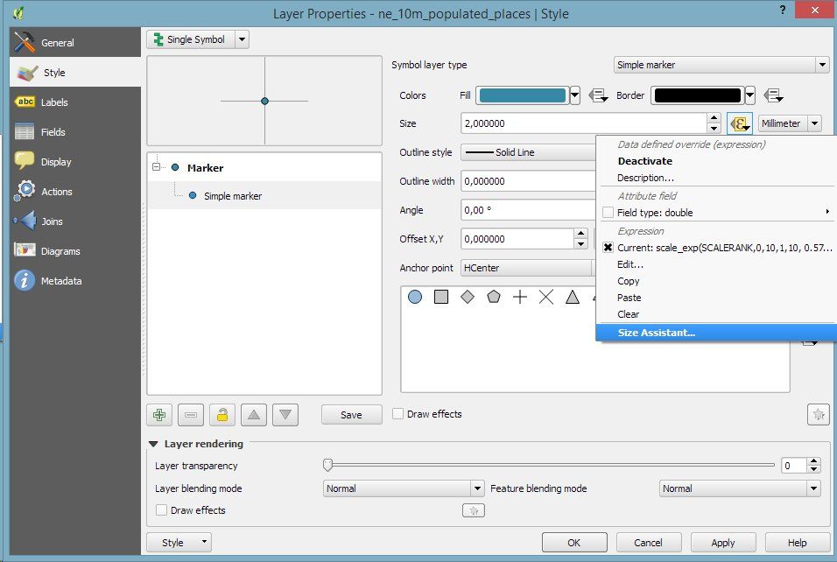Click the add symbol layer plus icon
Viewport: 837px width, 562px height.
coord(159,415)
